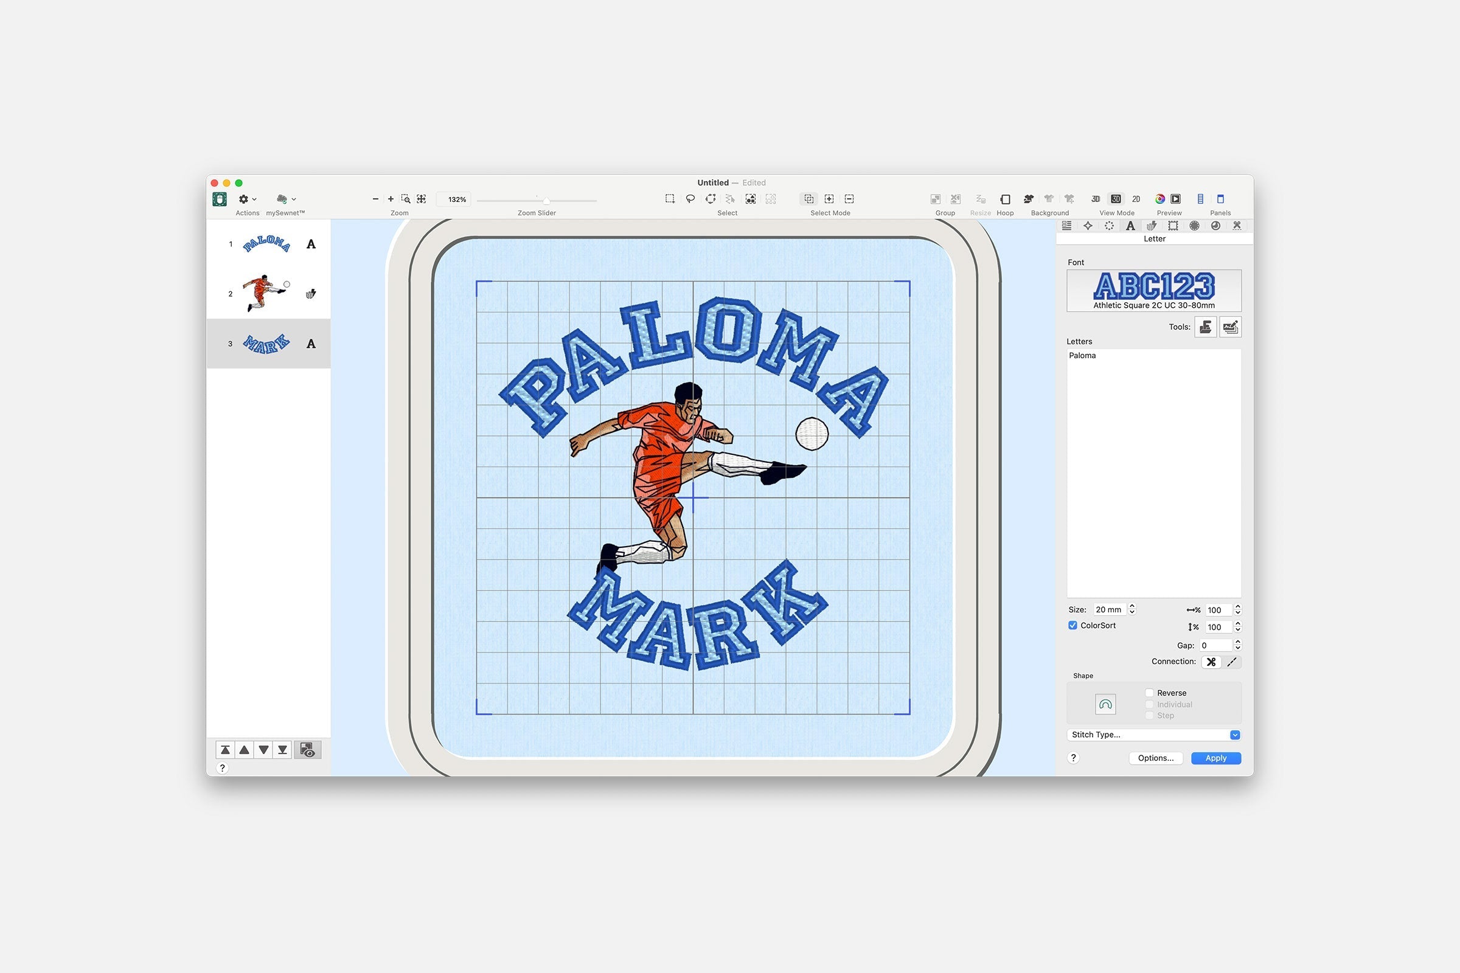The image size is (1460, 973).
Task: Switch to the Letter tab in the panel
Action: [x=1130, y=226]
